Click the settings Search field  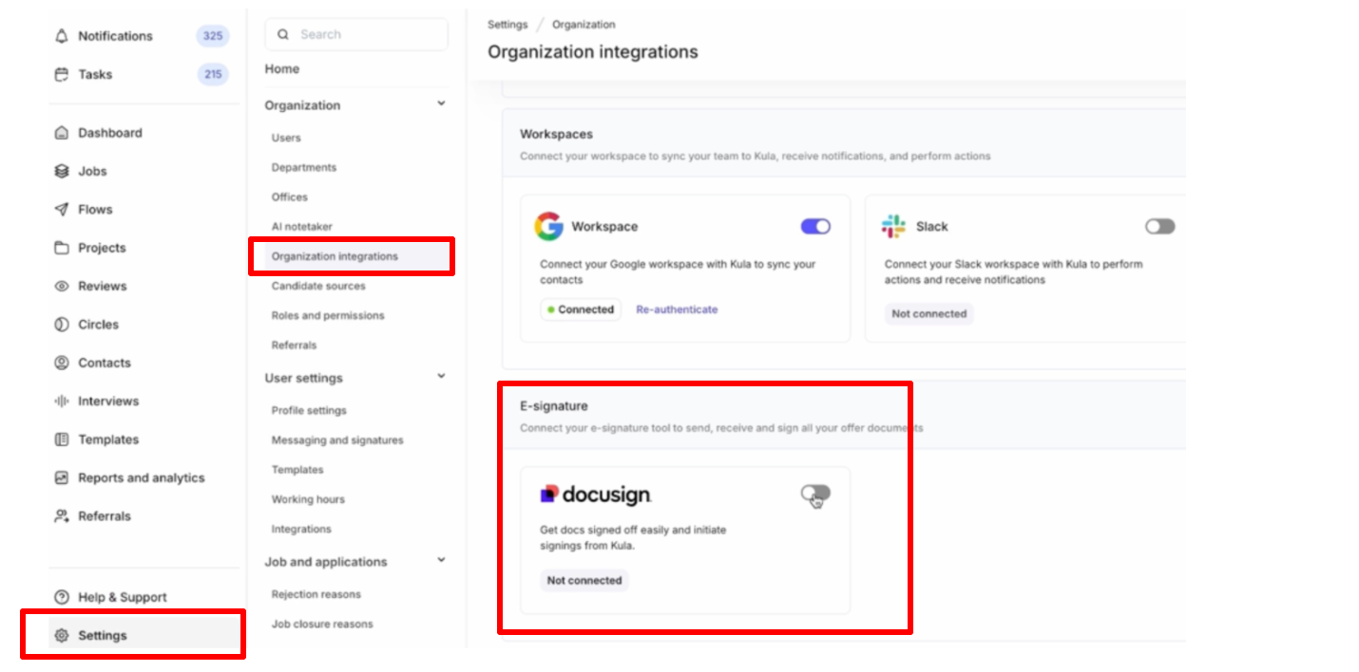coord(366,34)
